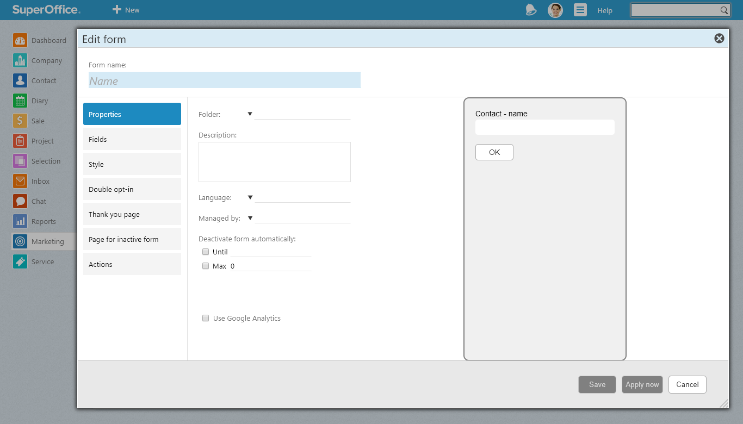Enable the Until deactivation checkbox
The height and width of the screenshot is (424, 743).
206,252
